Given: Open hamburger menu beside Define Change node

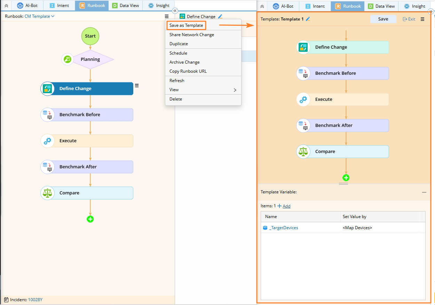Looking at the screenshot, I should coord(137,86).
